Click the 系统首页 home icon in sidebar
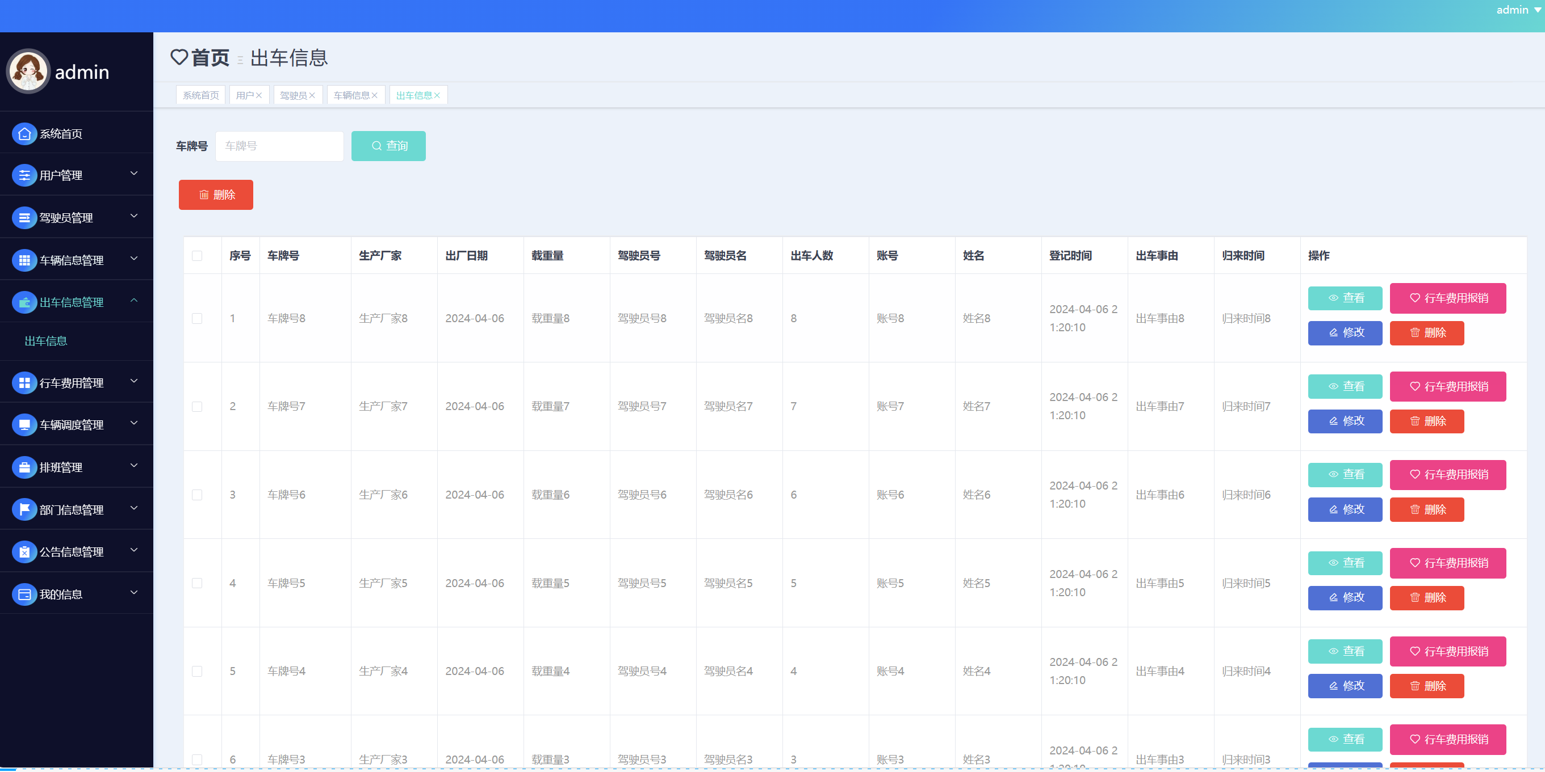 pyautogui.click(x=24, y=134)
